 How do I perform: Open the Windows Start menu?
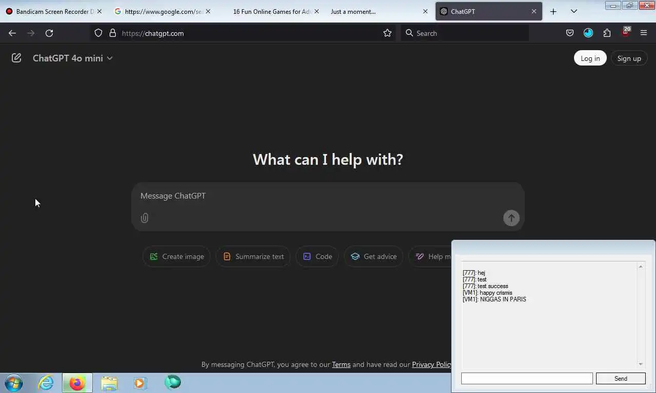(13, 383)
